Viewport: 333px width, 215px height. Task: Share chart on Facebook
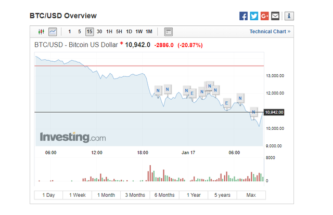244,16
